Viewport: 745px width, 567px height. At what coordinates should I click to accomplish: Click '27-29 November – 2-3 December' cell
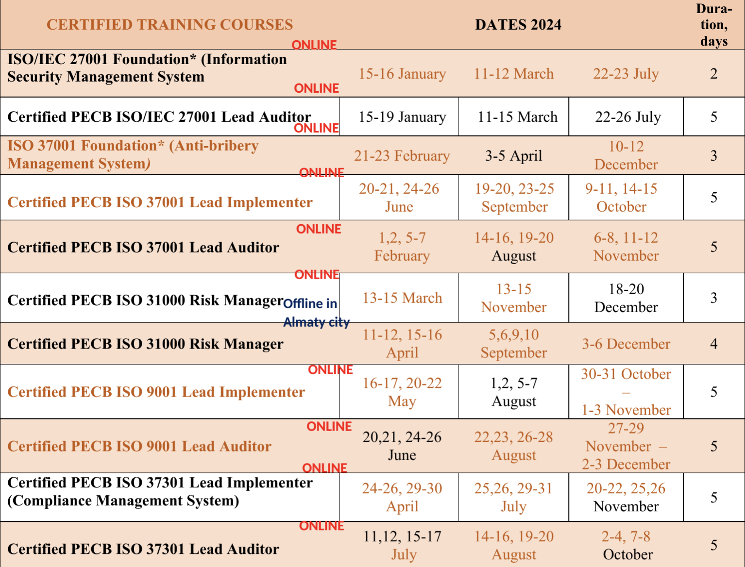pyautogui.click(x=626, y=446)
